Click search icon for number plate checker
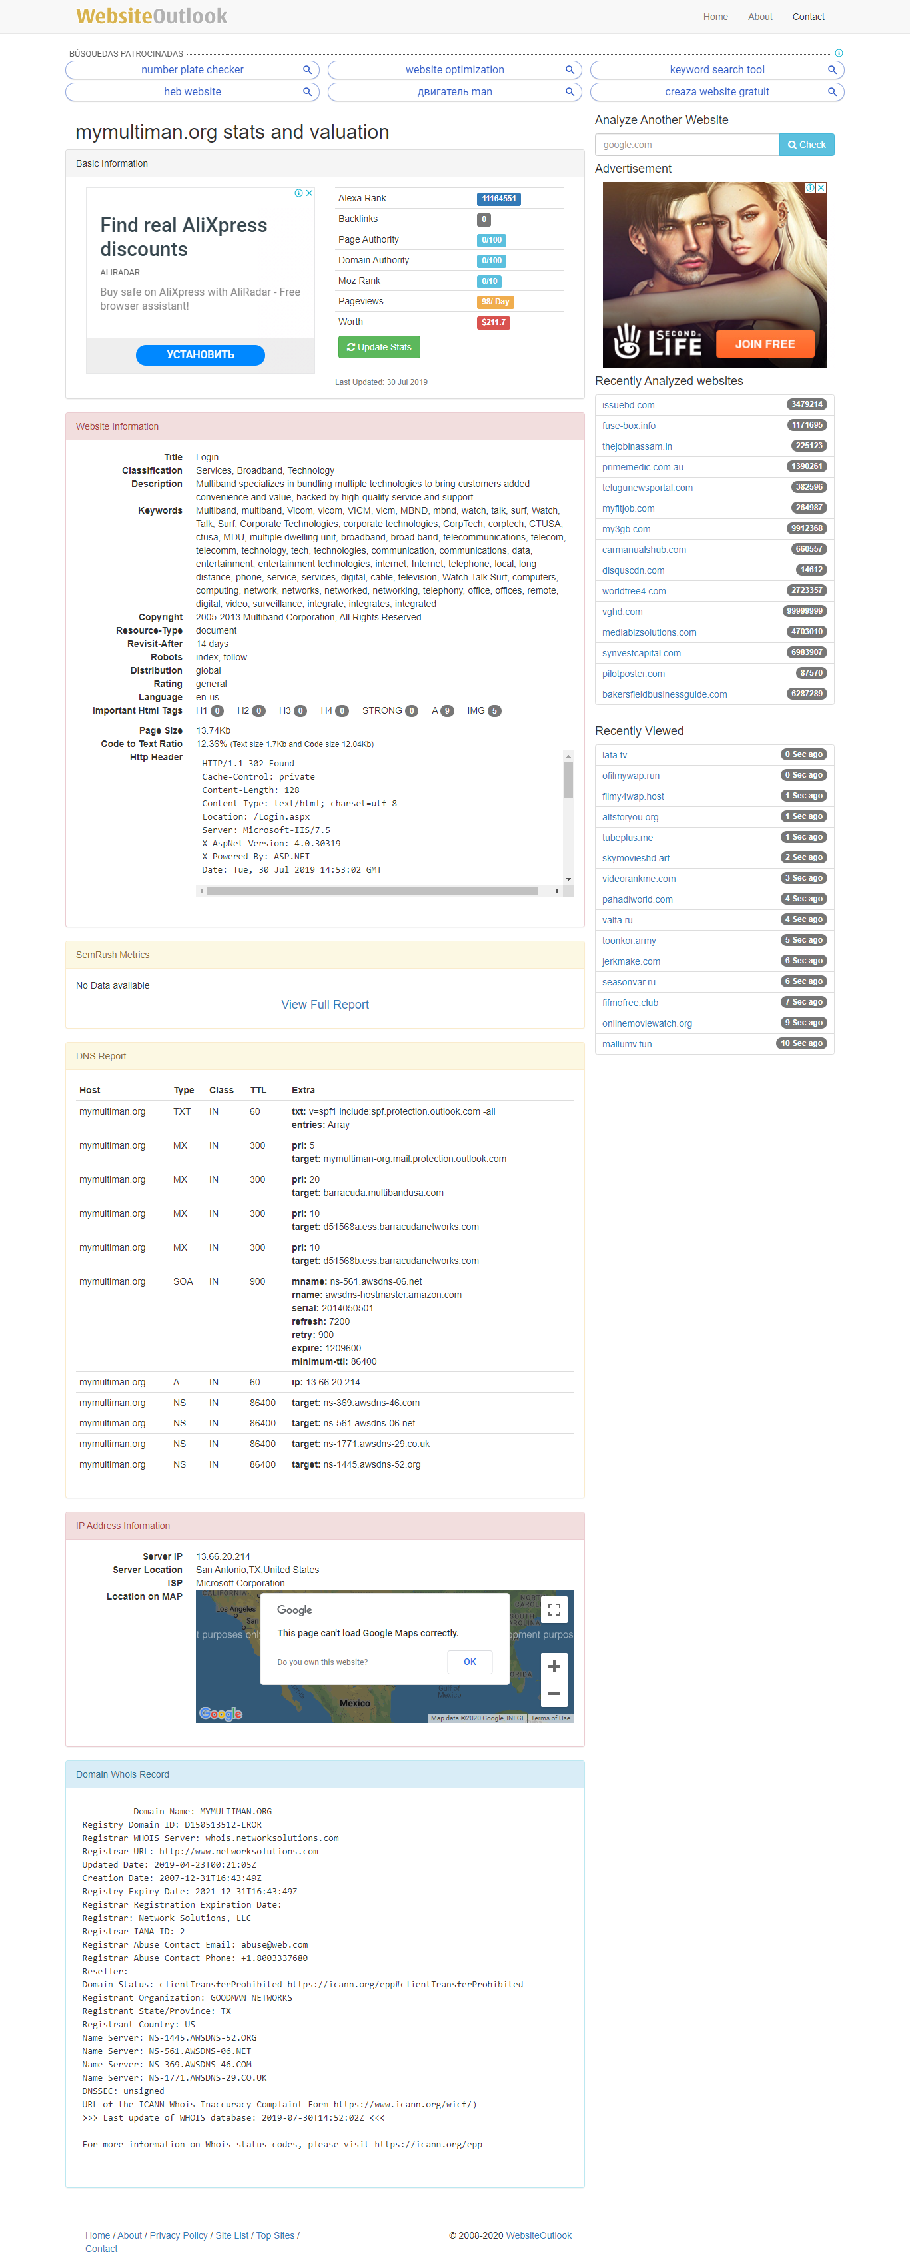 [x=307, y=70]
